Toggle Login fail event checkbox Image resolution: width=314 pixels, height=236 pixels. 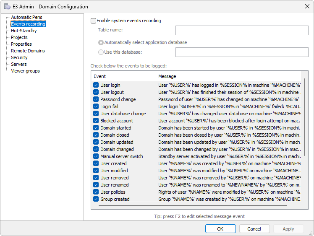pyautogui.click(x=96, y=106)
